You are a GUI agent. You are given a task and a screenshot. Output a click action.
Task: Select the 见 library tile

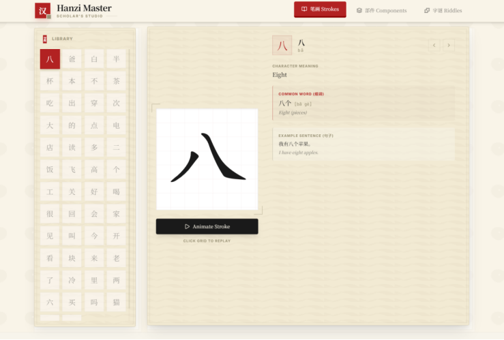[50, 236]
